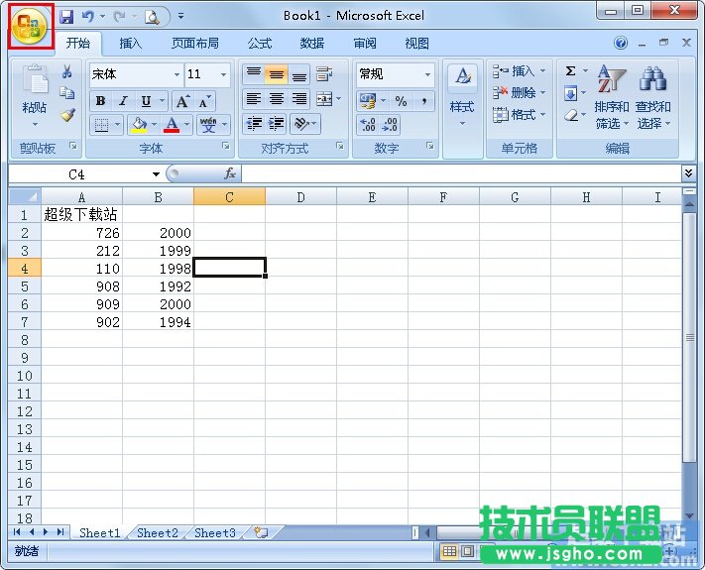Increase decimal places
This screenshot has height=570, width=705.
368,125
